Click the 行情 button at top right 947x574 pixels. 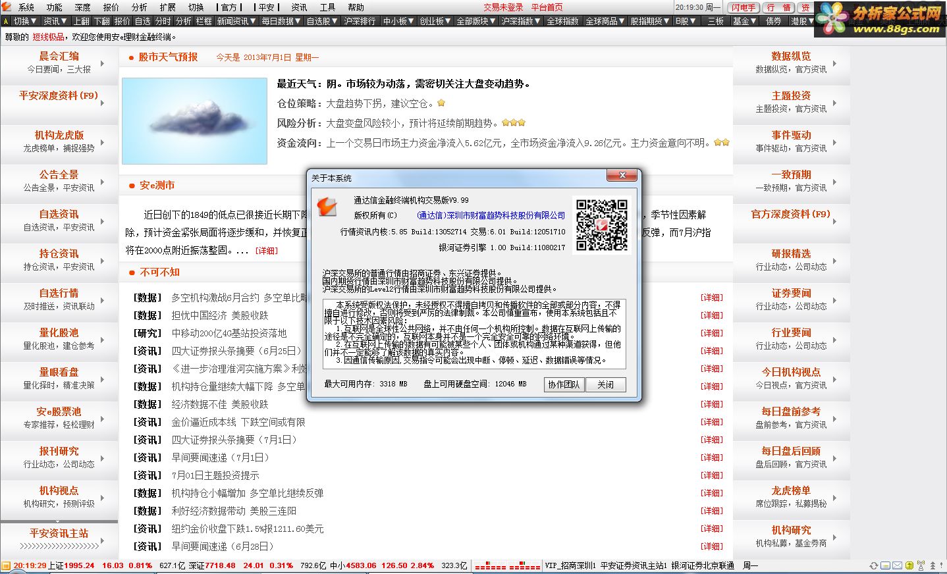pos(779,7)
